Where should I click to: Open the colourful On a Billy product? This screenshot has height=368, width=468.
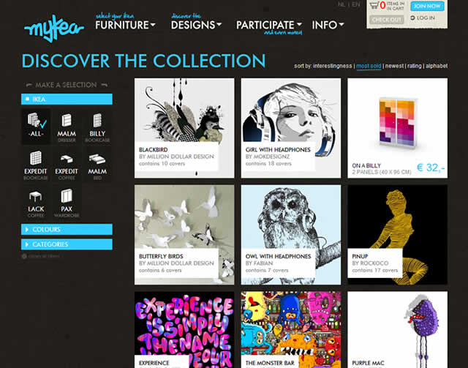398,128
